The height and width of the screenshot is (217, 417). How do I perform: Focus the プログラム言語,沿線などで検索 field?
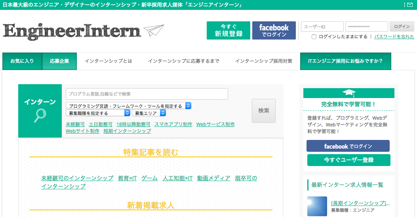[147, 94]
